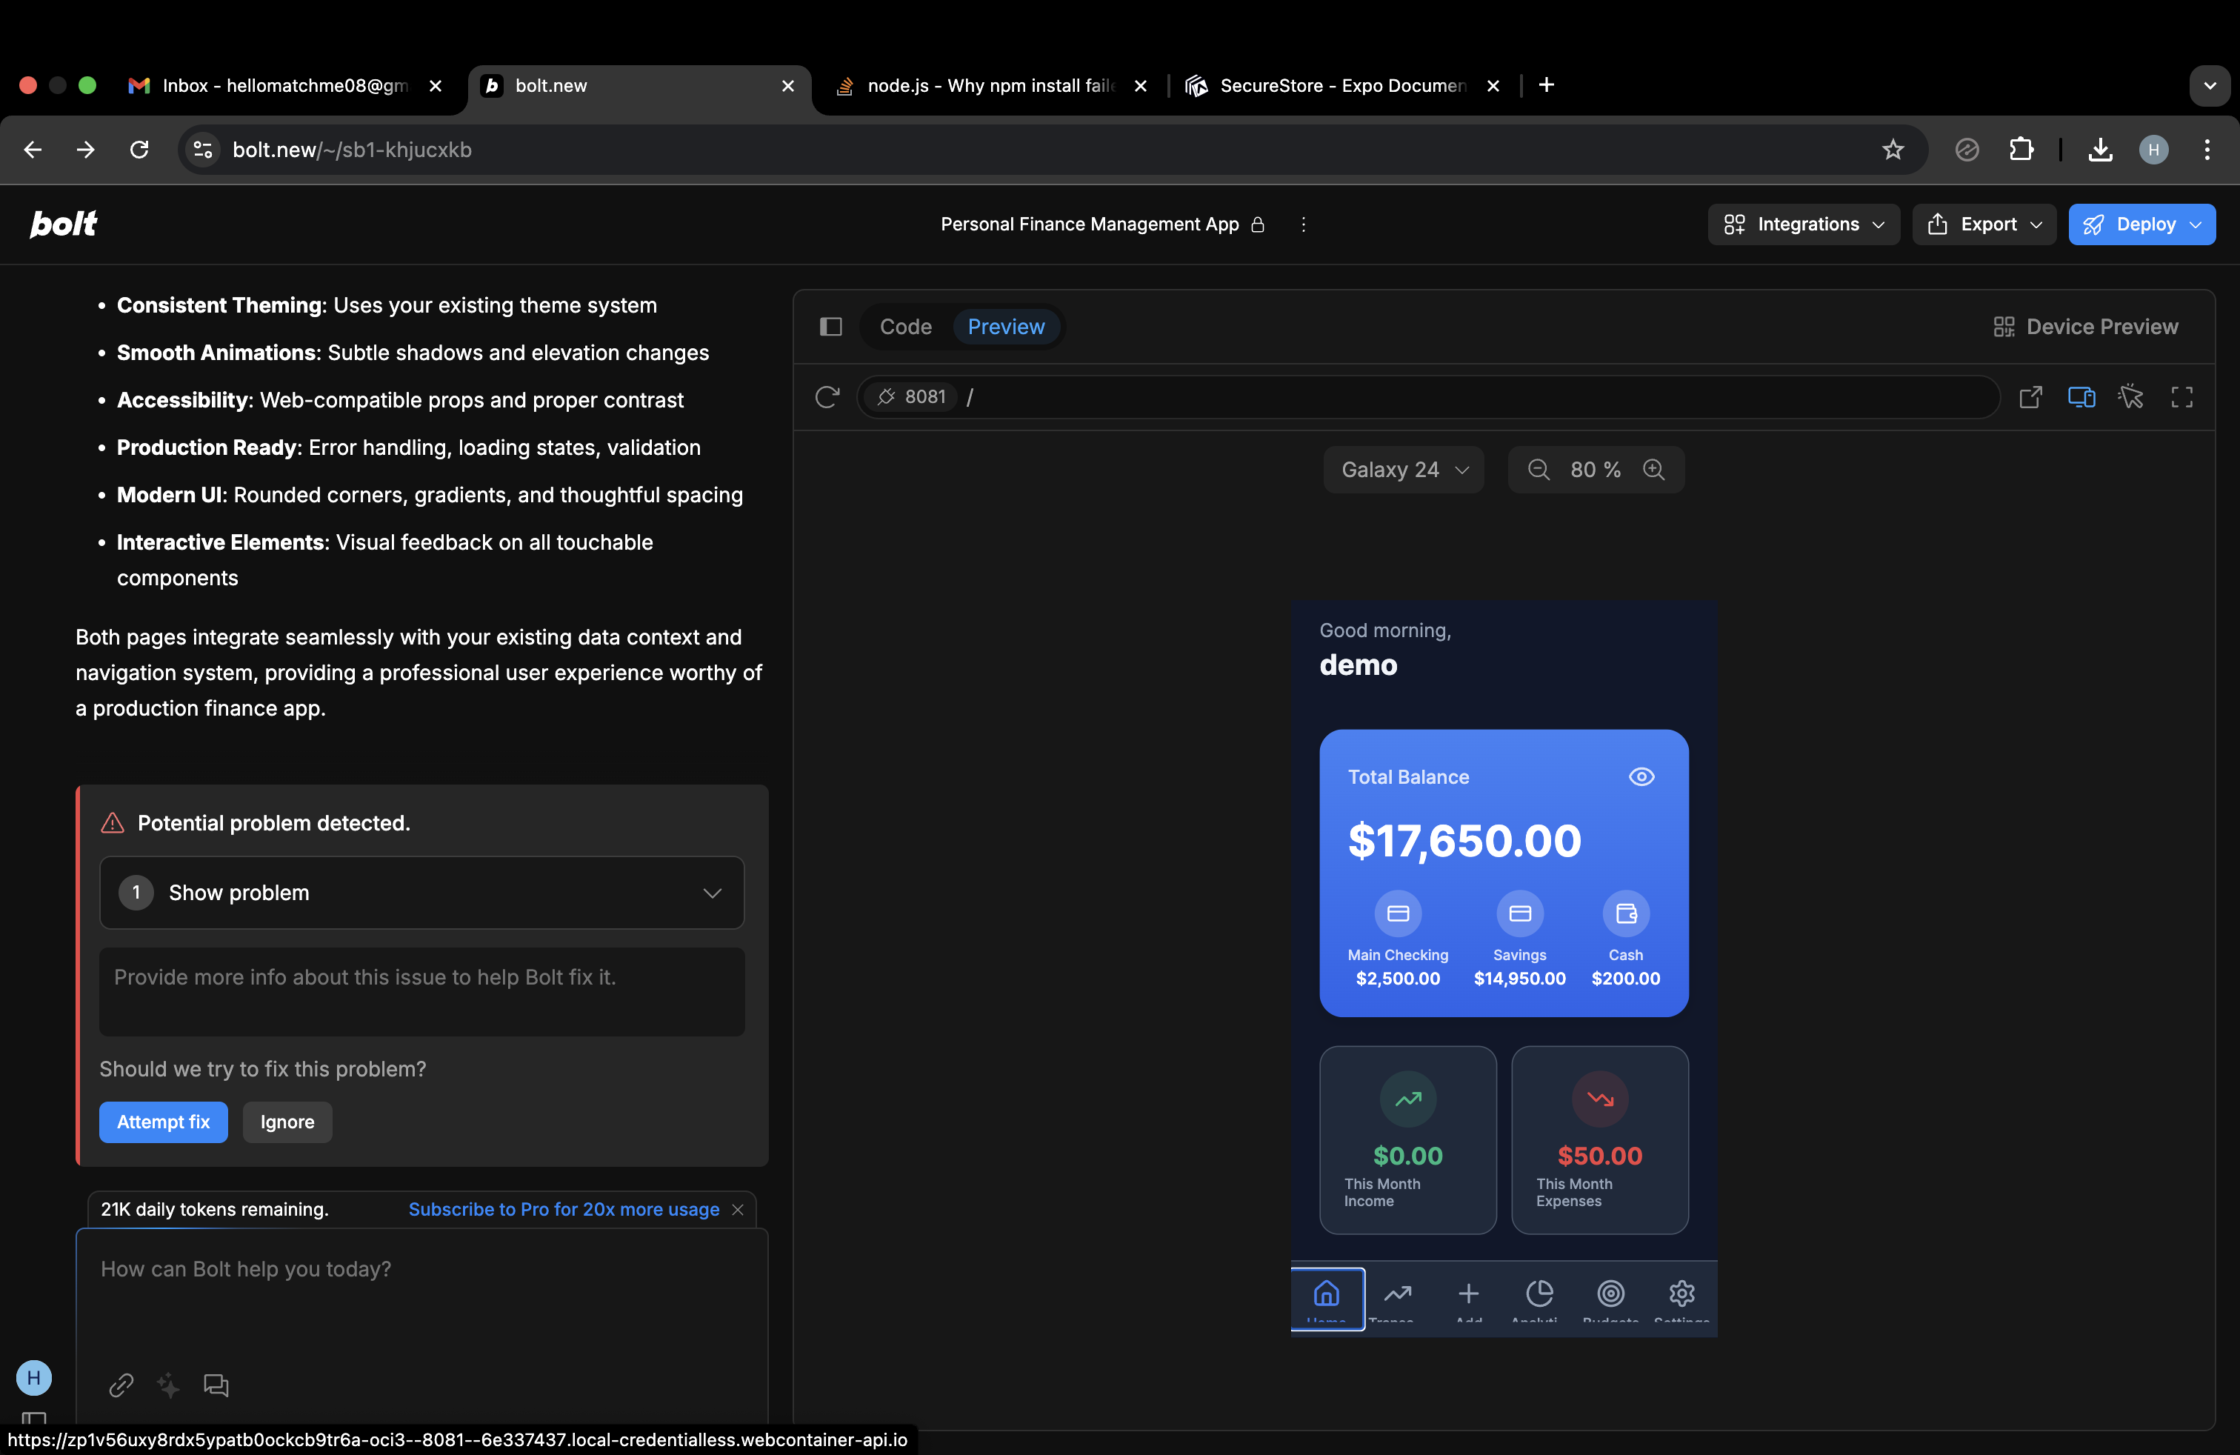This screenshot has width=2240, height=1455.
Task: Expand the Show problem section
Action: click(x=421, y=892)
